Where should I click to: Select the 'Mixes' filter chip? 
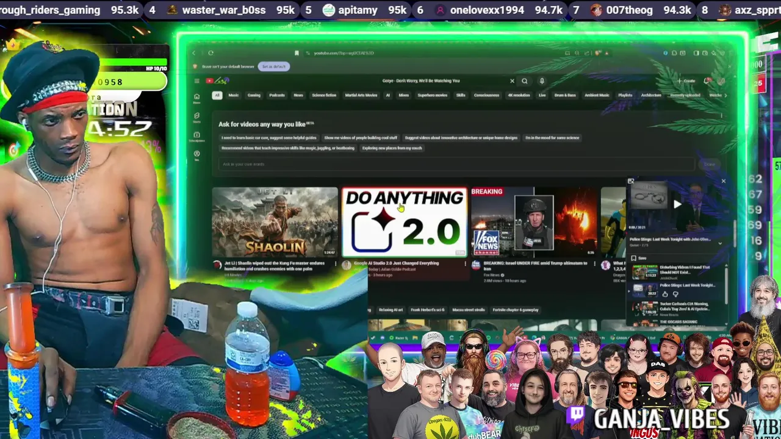coord(404,95)
